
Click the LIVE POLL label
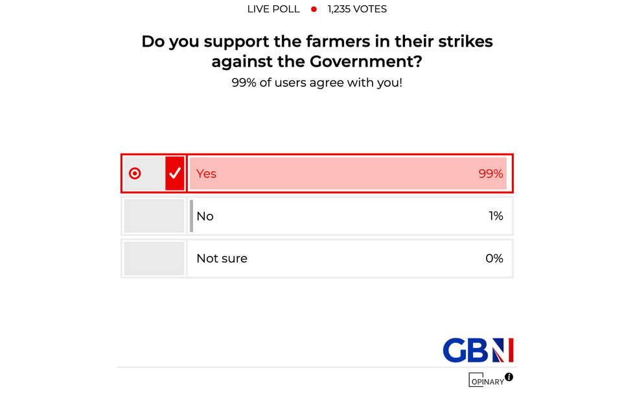coord(273,9)
